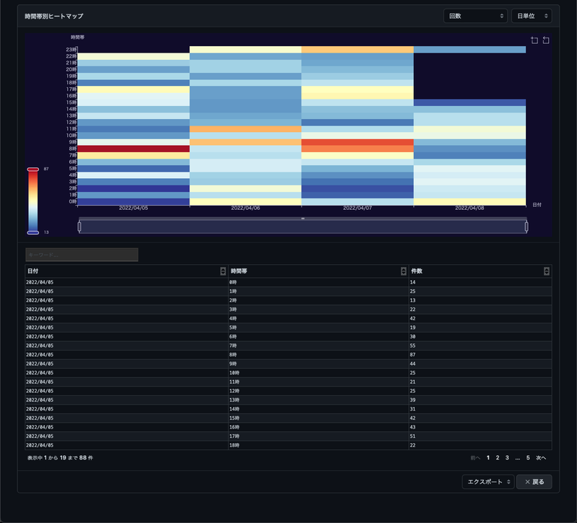
Task: Go to page 3 of the table
Action: [507, 458]
